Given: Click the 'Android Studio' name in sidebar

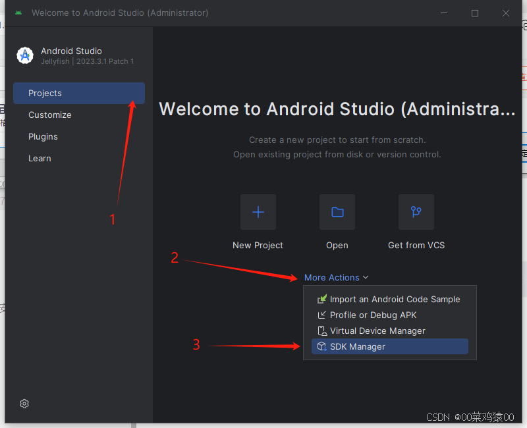Looking at the screenshot, I should click(71, 51).
